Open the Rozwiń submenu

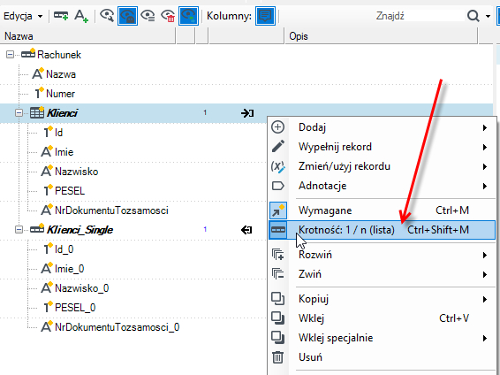tap(382, 255)
